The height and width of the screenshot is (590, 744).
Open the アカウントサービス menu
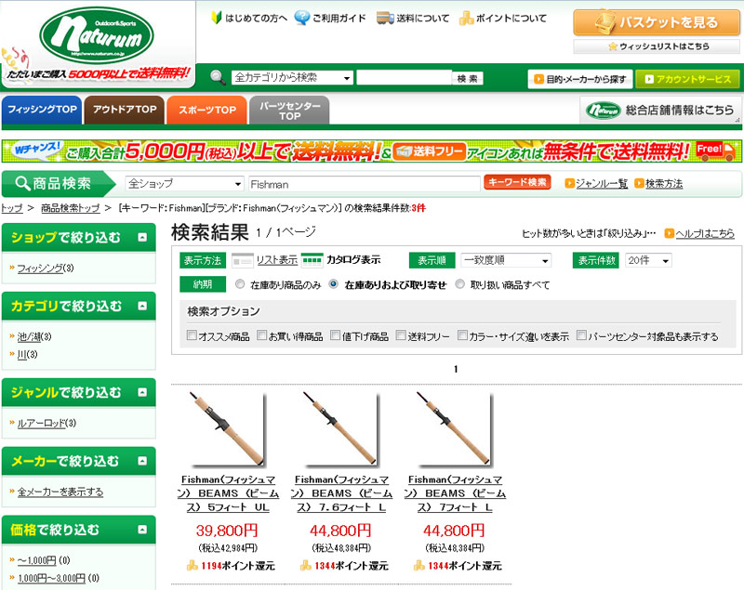tap(687, 79)
